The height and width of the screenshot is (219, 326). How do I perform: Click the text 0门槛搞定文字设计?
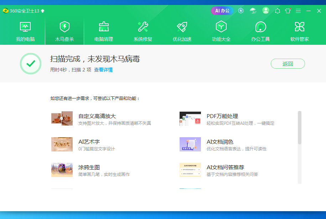click(97, 149)
